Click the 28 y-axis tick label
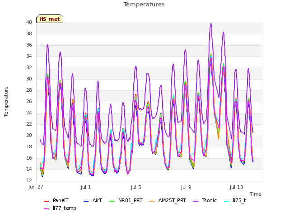This screenshot has width=289, height=217. tap(29, 90)
